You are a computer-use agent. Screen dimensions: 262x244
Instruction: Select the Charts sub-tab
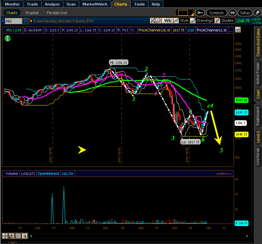(x=12, y=13)
